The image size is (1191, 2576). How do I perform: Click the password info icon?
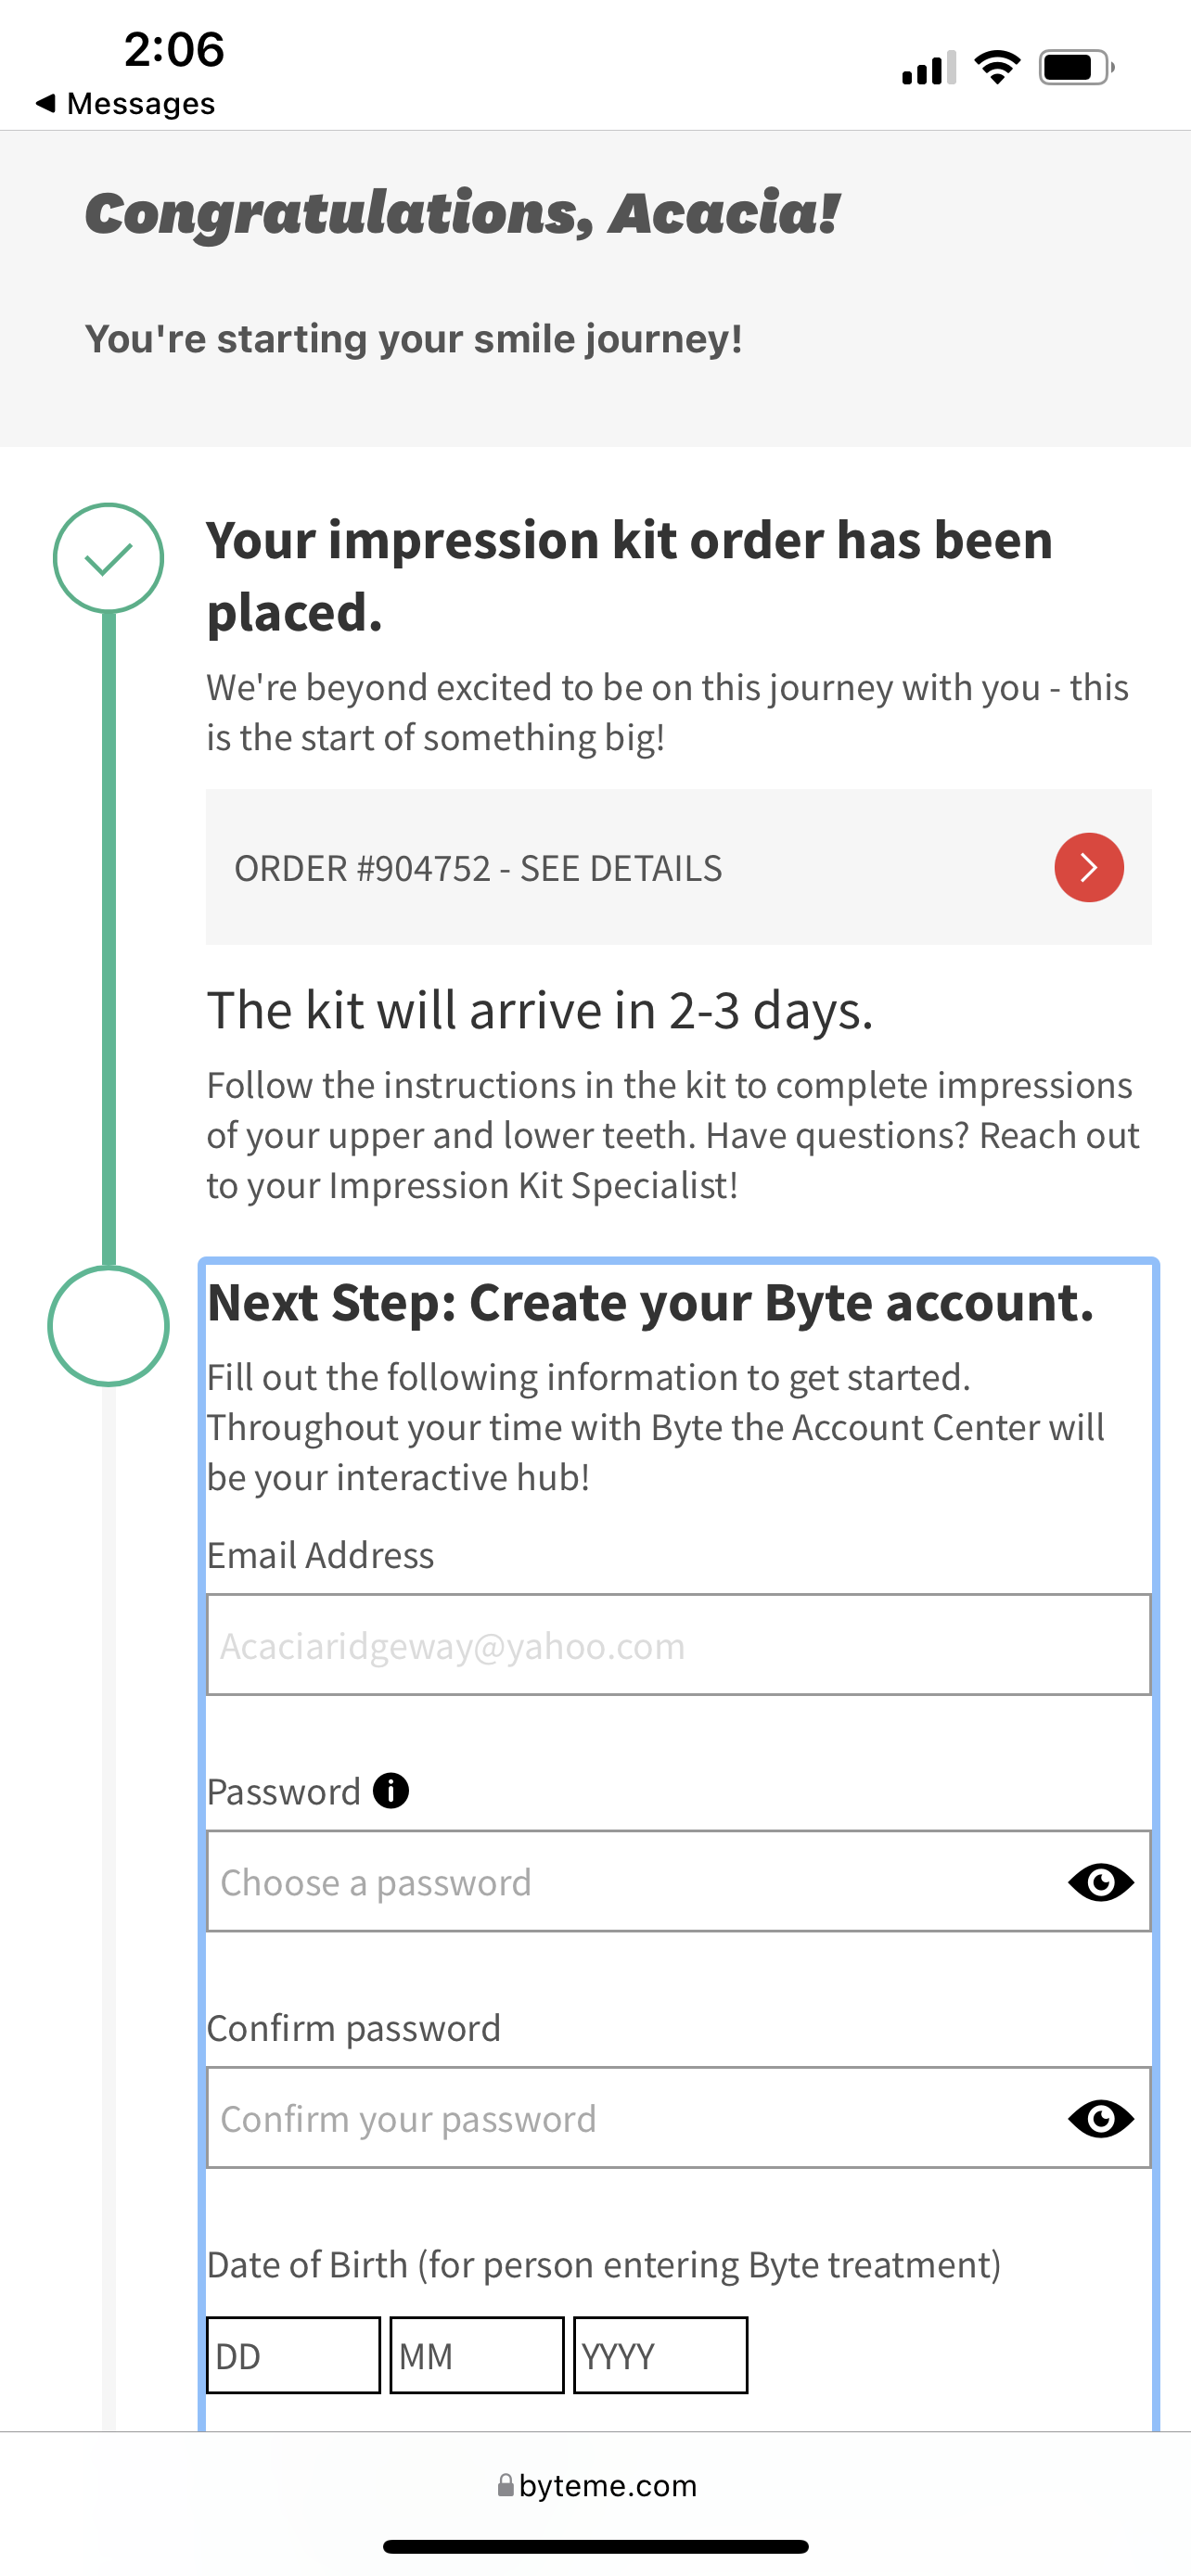point(391,1790)
